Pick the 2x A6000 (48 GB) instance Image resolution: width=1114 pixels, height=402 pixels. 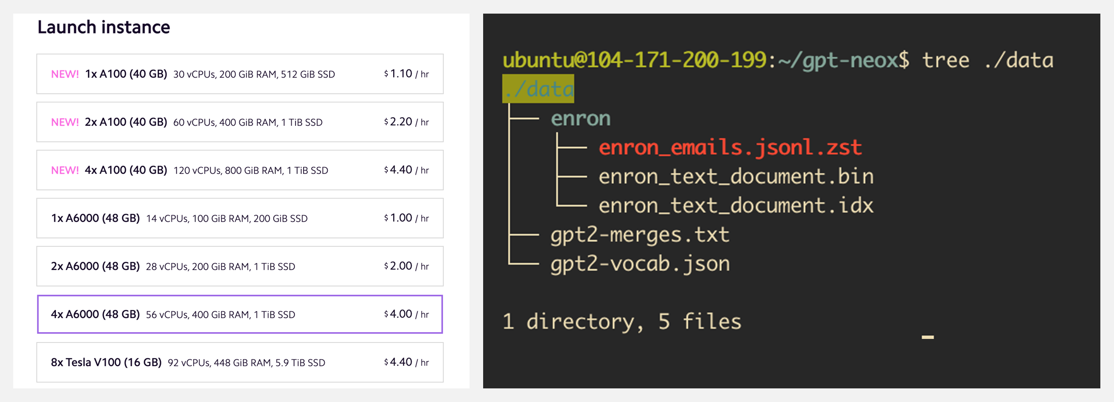click(240, 266)
